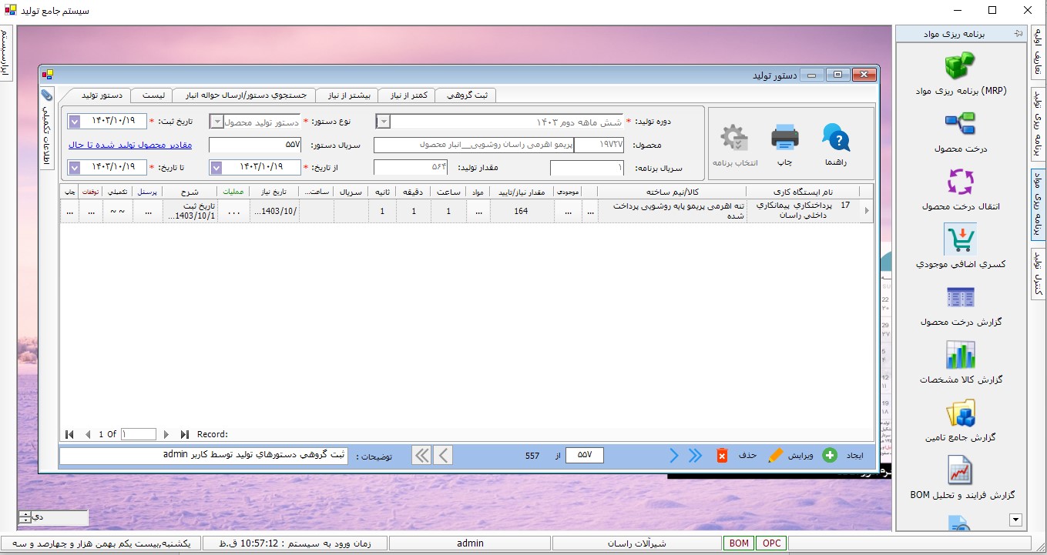Open the registration date (تاریخ ثبت) dropdown
The width and height of the screenshot is (1047, 555).
(x=75, y=122)
